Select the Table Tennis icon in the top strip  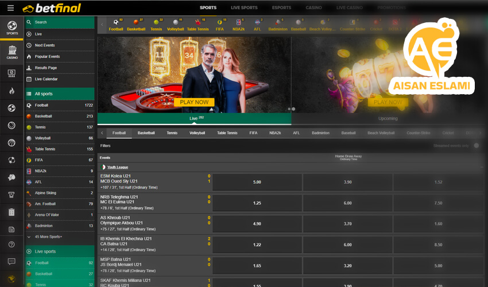197,25
